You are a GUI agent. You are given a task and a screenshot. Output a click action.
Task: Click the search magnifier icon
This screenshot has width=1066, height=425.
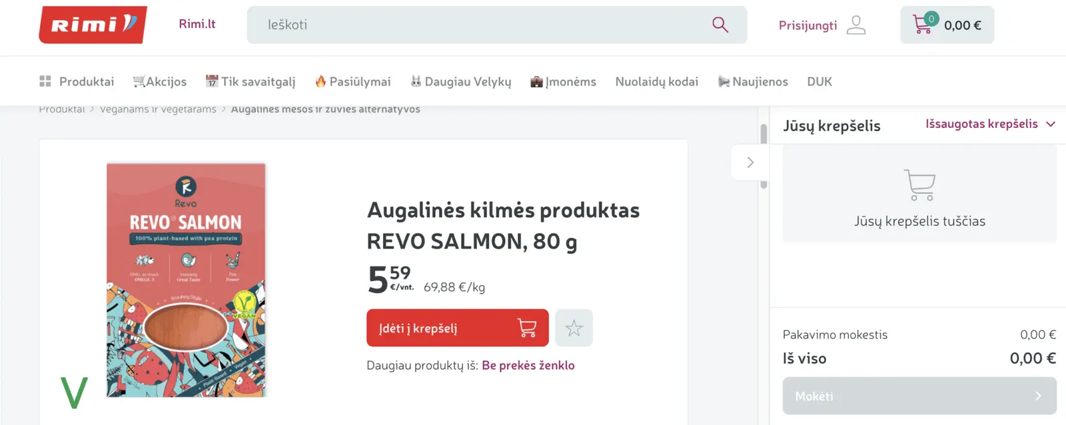tap(720, 25)
